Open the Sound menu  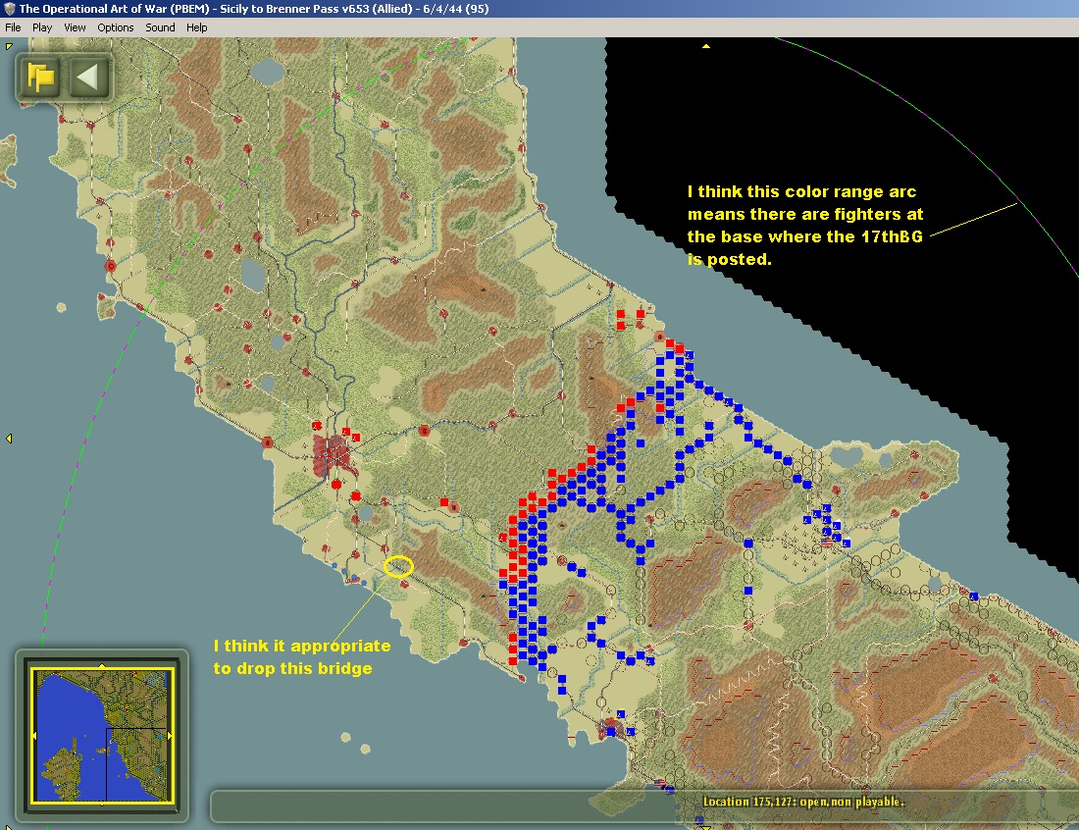[x=160, y=27]
